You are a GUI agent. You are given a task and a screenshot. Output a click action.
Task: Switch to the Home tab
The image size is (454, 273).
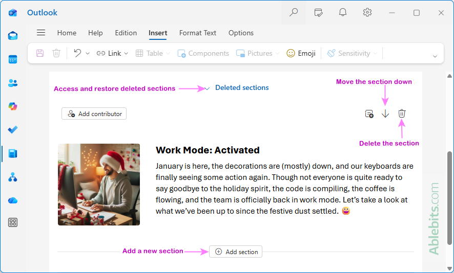[67, 33]
